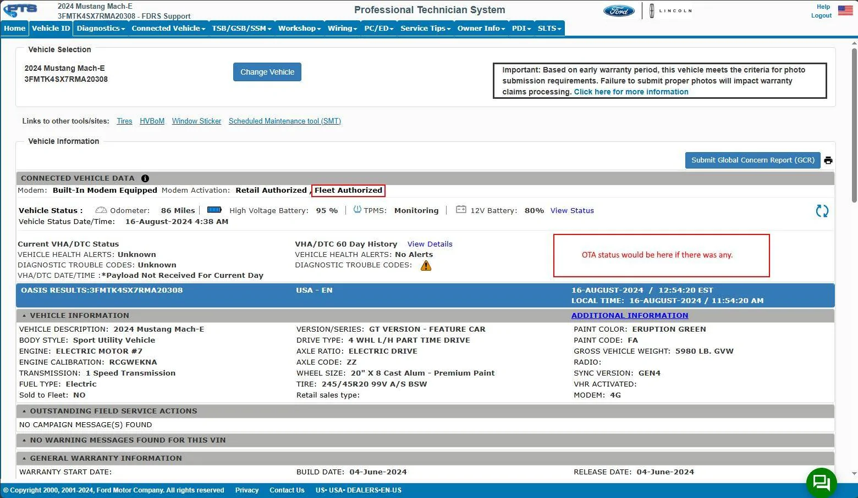
Task: Open the Connected Vehicle Data info icon
Action: 145,178
